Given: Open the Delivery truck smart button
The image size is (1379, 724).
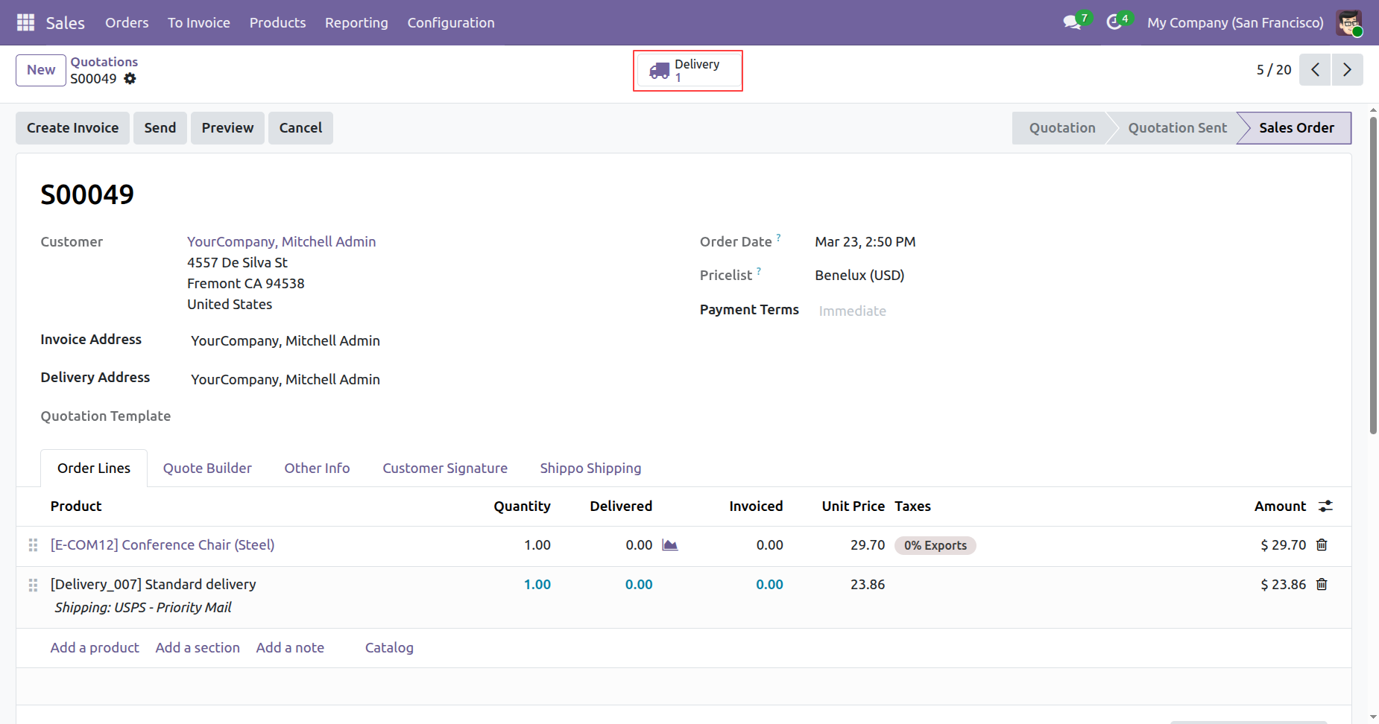Looking at the screenshot, I should pos(687,71).
